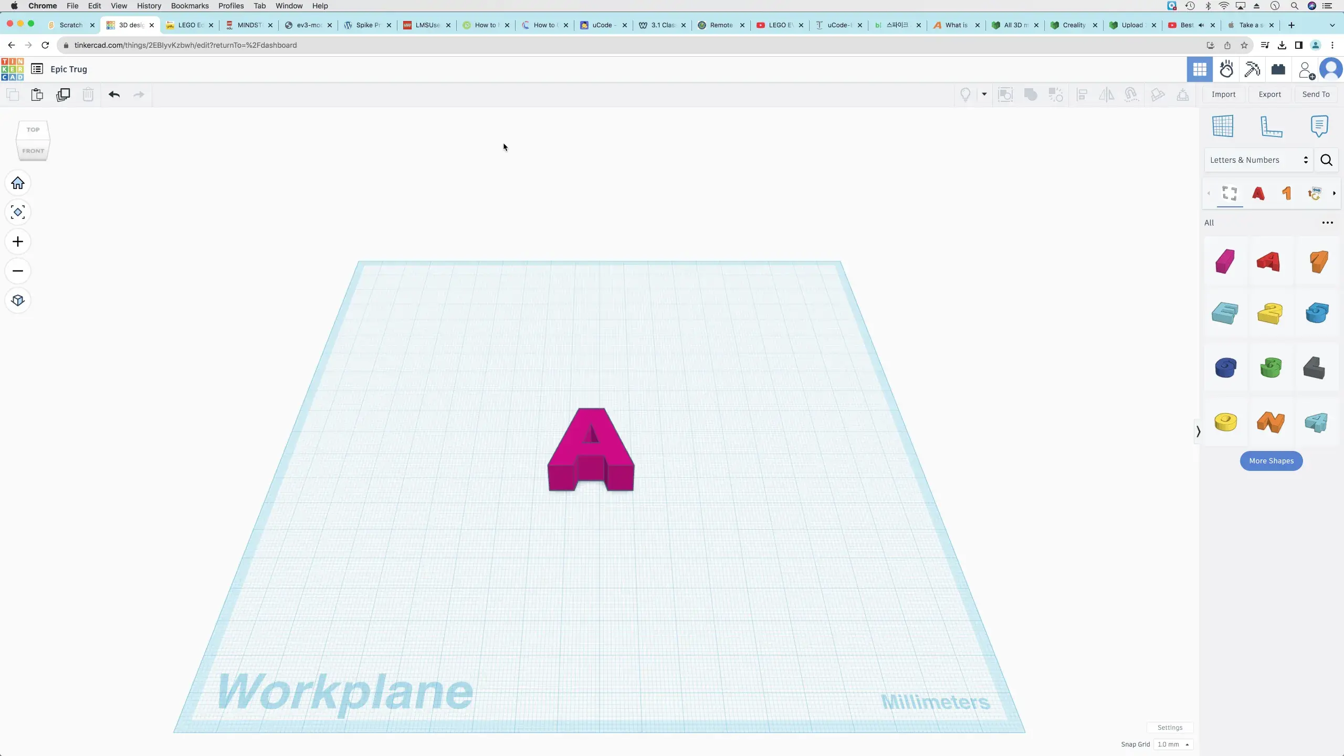Click the Export button

point(1269,94)
